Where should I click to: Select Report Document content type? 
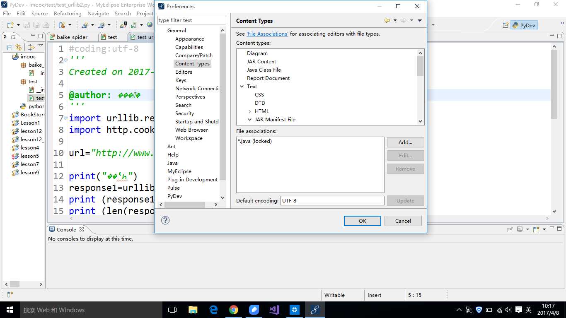click(268, 78)
